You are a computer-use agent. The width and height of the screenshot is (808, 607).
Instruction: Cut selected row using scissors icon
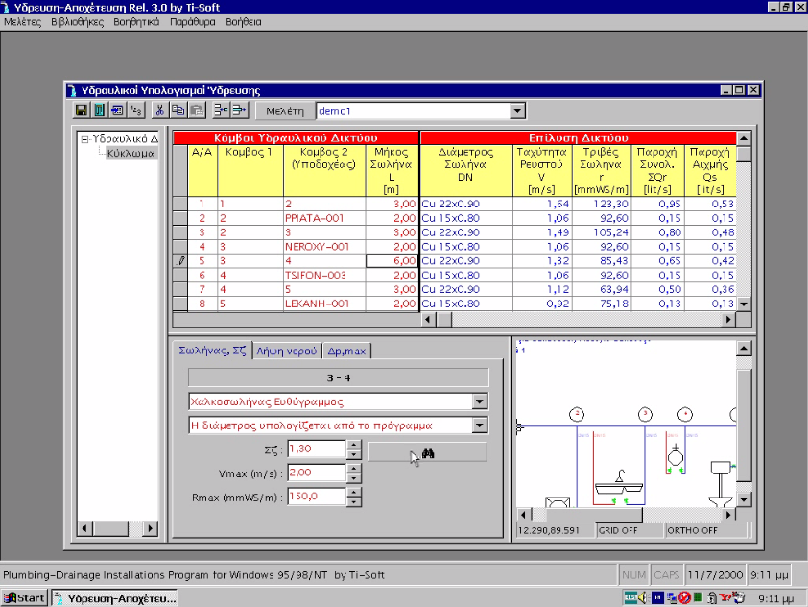pyautogui.click(x=160, y=109)
